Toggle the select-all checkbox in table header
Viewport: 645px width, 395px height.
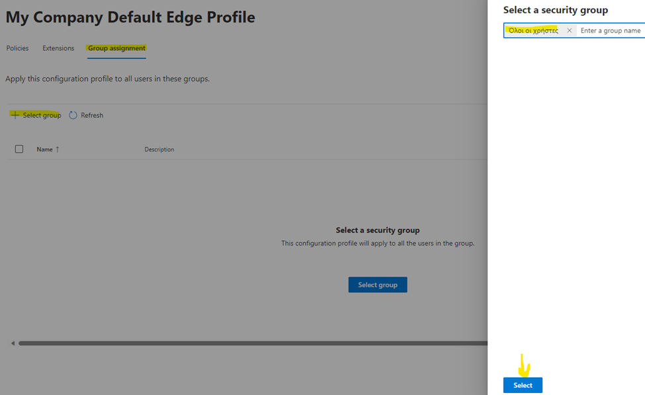pyautogui.click(x=19, y=150)
